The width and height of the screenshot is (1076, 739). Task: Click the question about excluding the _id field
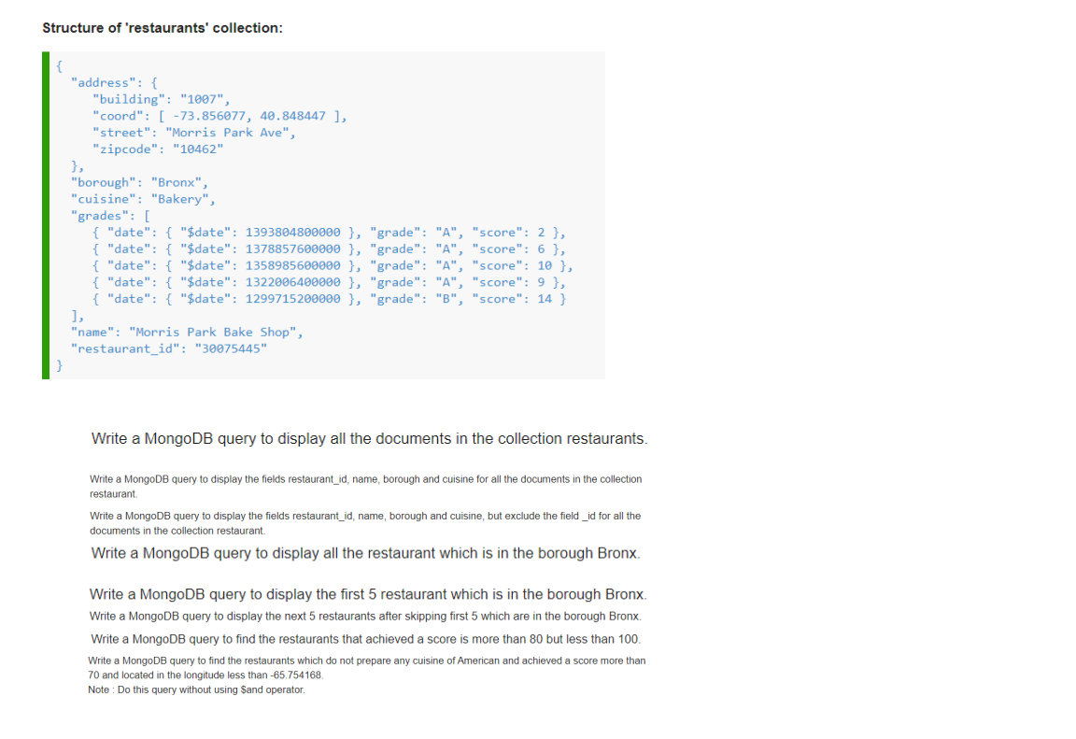click(365, 523)
